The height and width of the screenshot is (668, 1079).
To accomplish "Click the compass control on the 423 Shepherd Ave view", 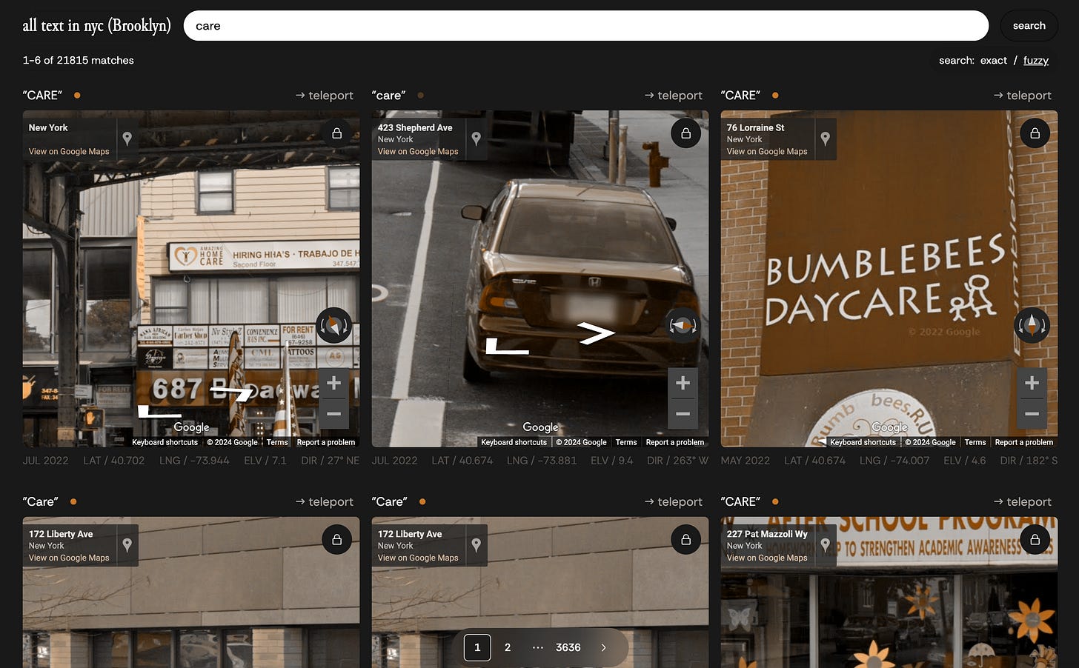I will [x=683, y=325].
